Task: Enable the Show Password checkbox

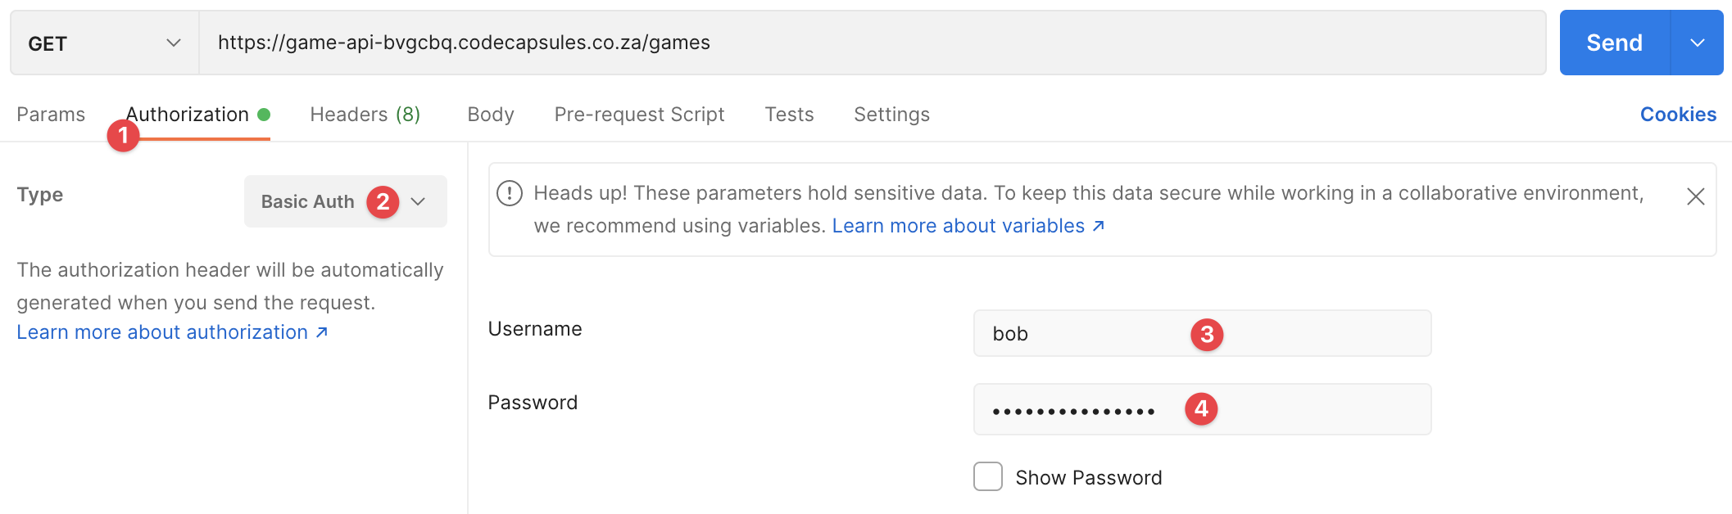Action: click(988, 476)
